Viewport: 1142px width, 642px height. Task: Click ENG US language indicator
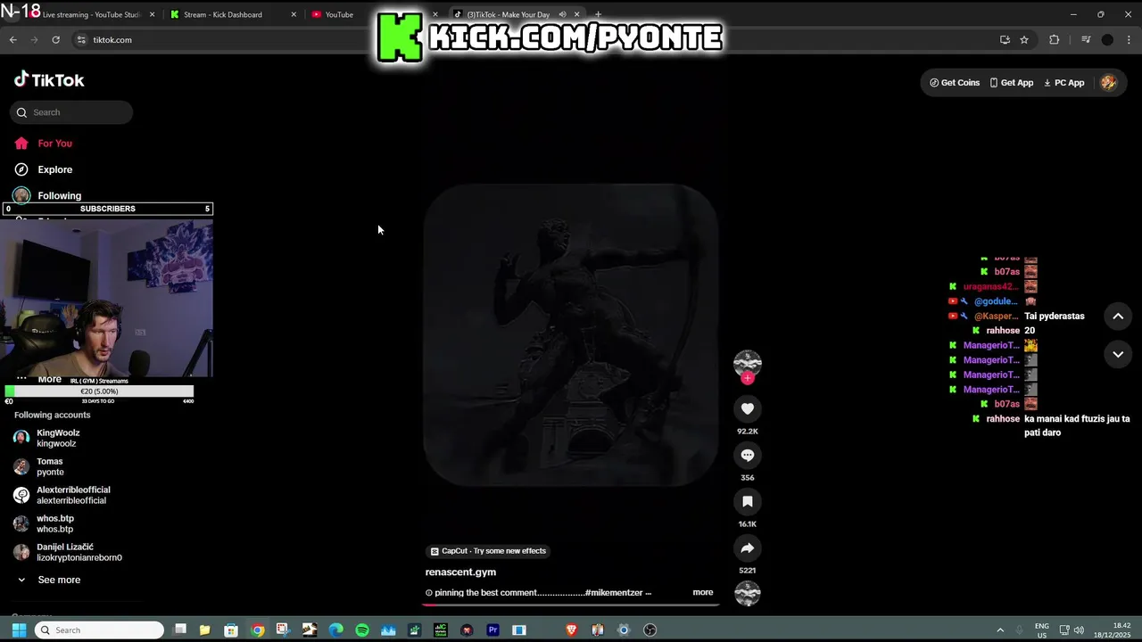pyautogui.click(x=1041, y=630)
